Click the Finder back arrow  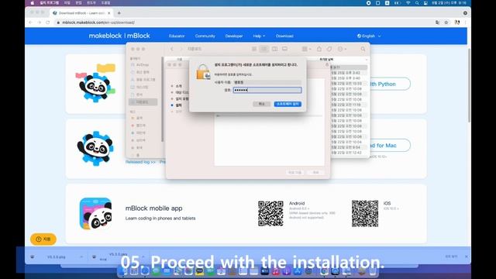(x=172, y=49)
